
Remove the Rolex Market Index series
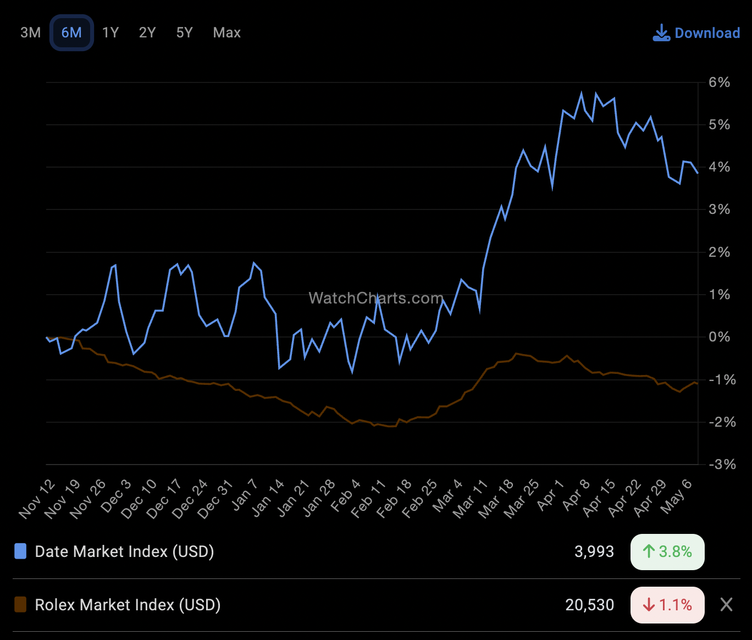[727, 605]
